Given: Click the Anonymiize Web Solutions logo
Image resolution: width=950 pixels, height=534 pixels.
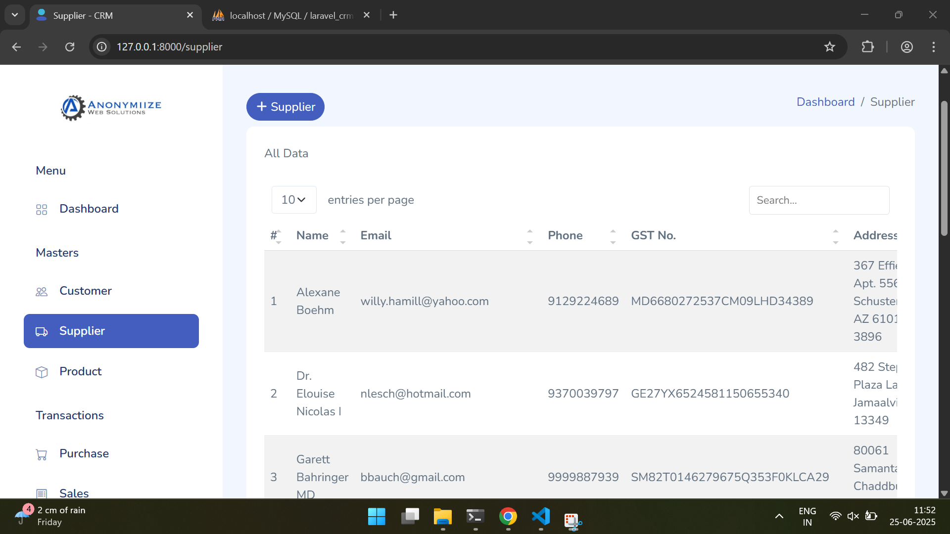Looking at the screenshot, I should (x=111, y=107).
